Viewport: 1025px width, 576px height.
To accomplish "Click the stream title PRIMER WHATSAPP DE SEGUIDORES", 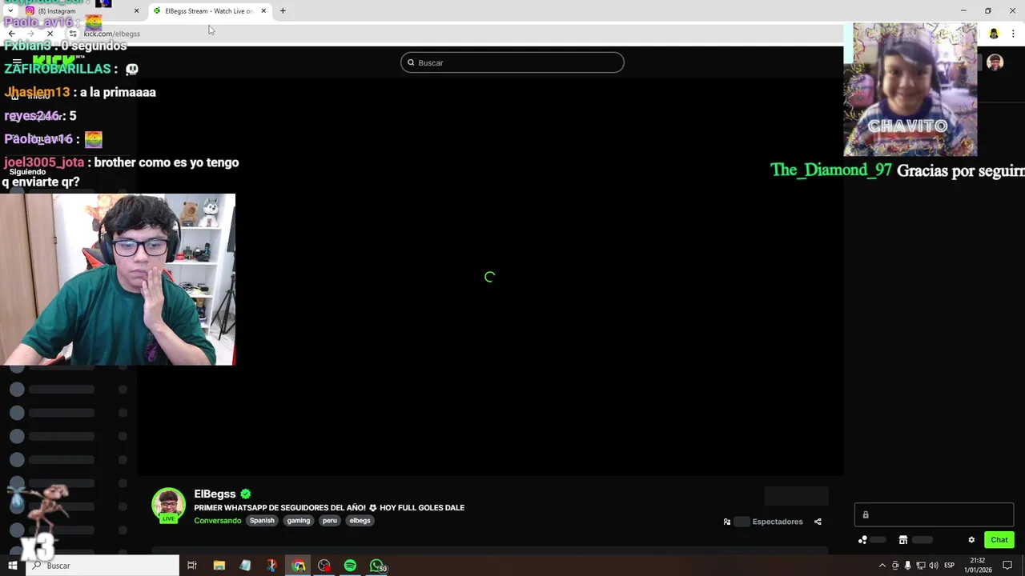I will coord(329,508).
